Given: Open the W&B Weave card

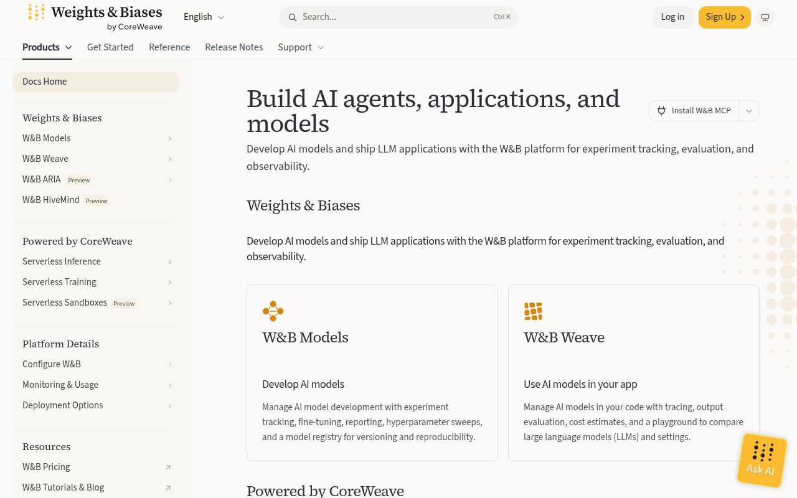Looking at the screenshot, I should [634, 373].
